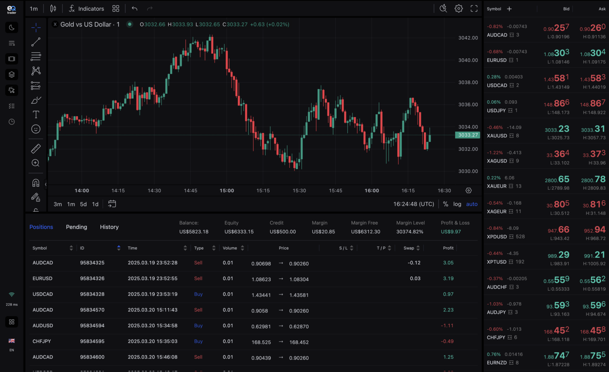Enter fullscreen chart mode

pyautogui.click(x=474, y=9)
